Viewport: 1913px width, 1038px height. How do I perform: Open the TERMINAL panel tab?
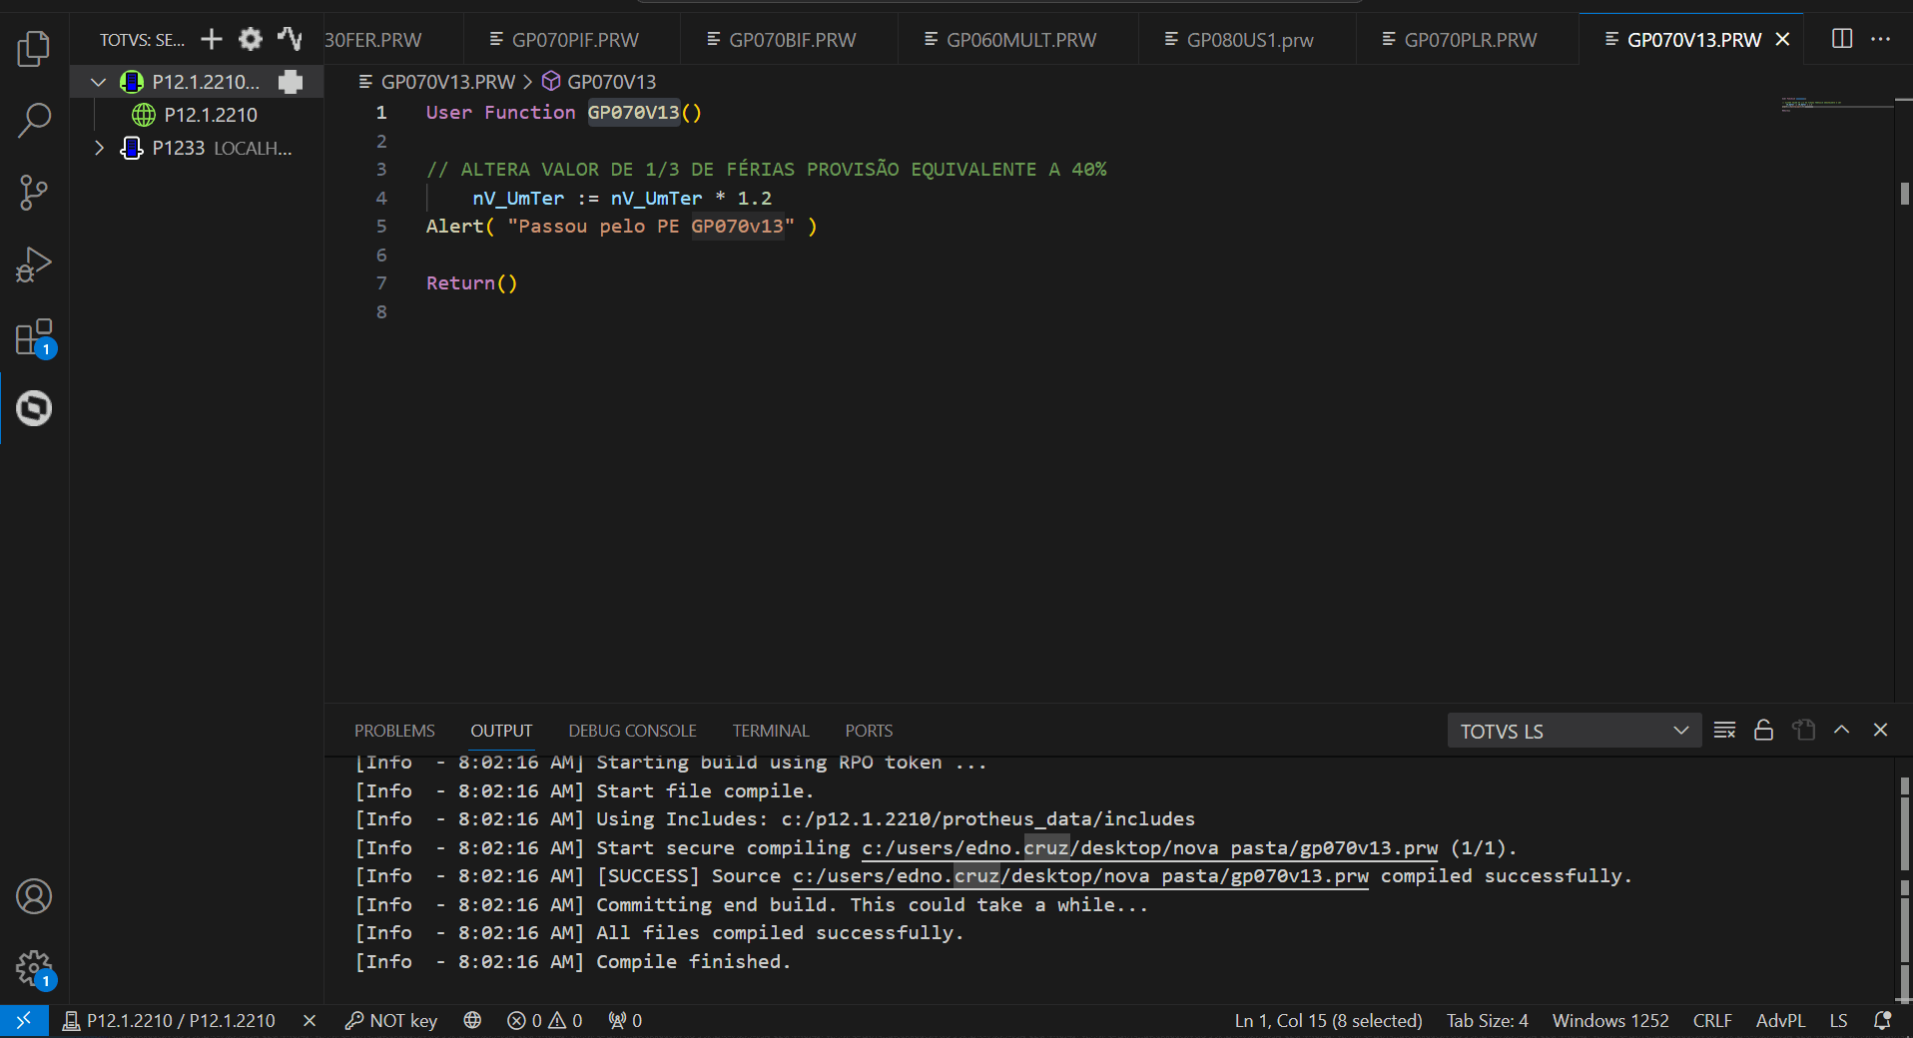[x=771, y=731]
